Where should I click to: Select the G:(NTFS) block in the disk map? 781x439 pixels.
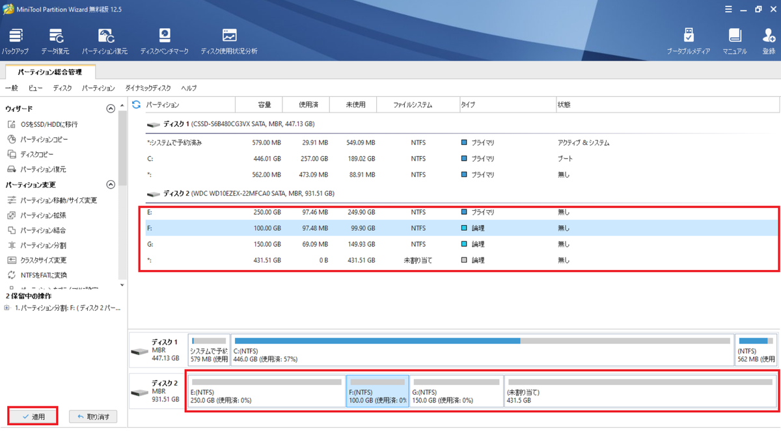456,391
